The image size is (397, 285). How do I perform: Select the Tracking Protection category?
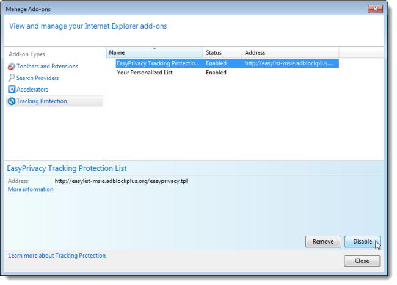click(54, 101)
